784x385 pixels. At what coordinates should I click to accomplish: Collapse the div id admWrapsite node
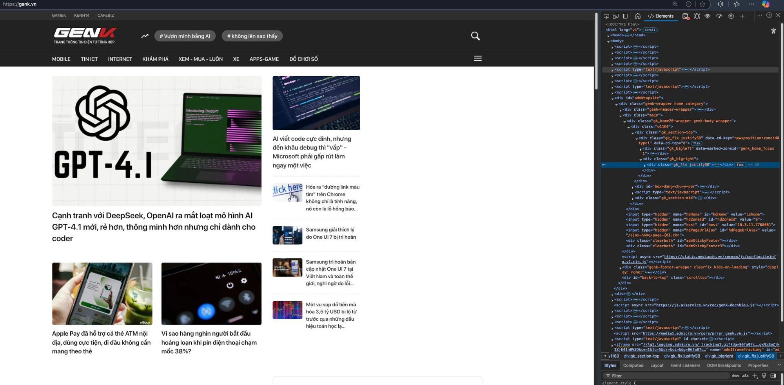pyautogui.click(x=612, y=99)
